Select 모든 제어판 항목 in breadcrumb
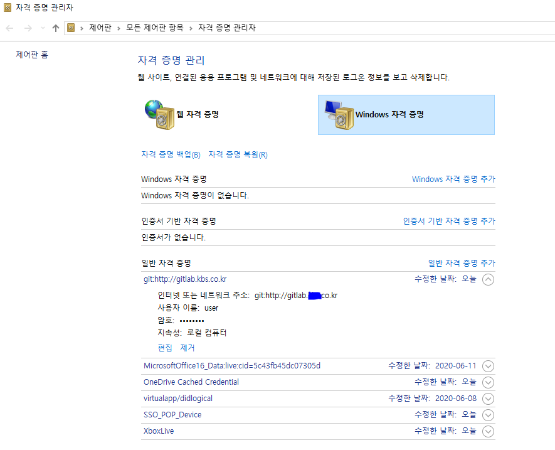Viewport: 555px width, 450px height. click(x=155, y=28)
